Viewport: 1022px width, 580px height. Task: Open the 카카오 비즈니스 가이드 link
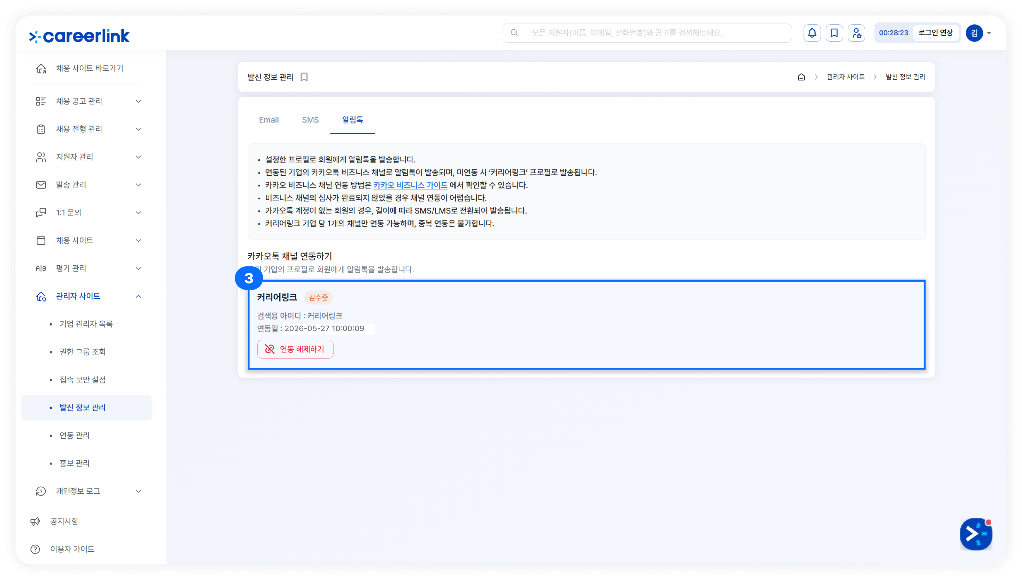[410, 185]
